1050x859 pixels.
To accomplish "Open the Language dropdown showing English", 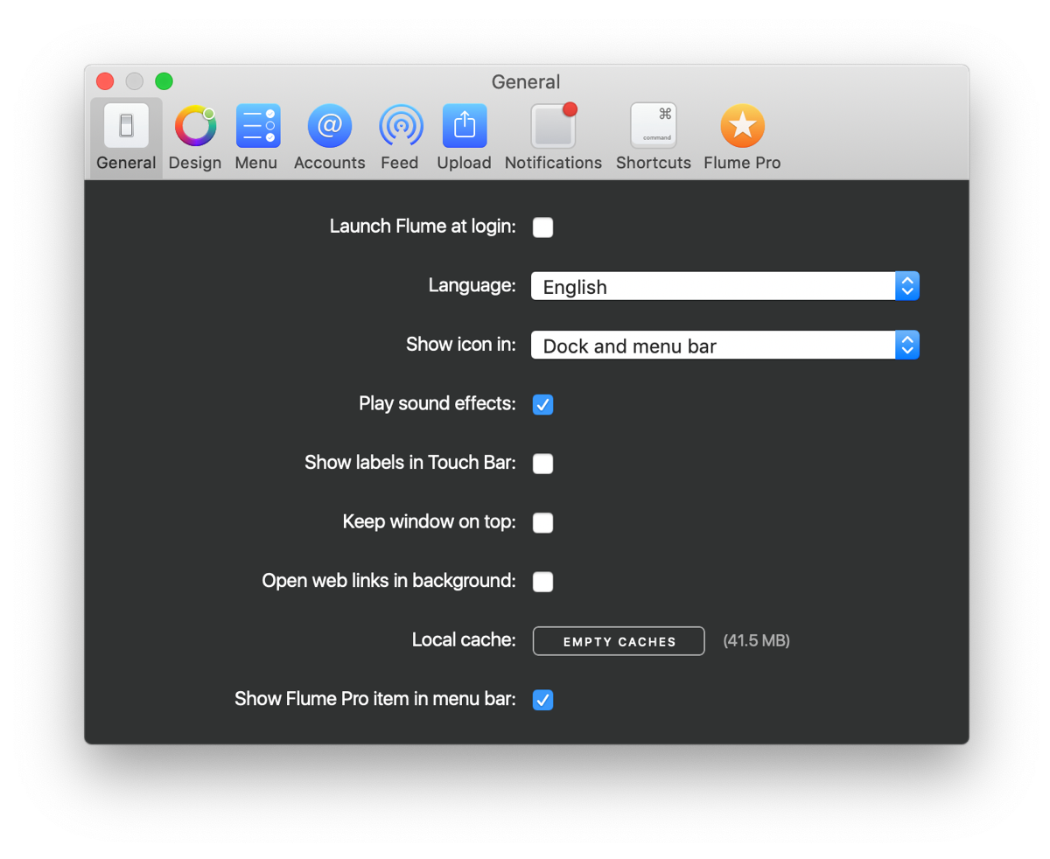I will 724,286.
